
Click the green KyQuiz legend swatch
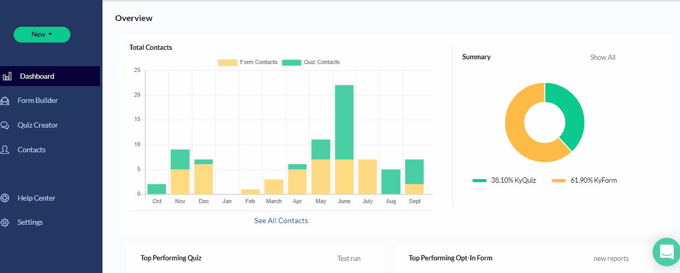coord(479,181)
